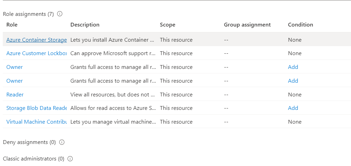Sort by the Role column header
Image resolution: width=351 pixels, height=166 pixels.
coord(12,25)
